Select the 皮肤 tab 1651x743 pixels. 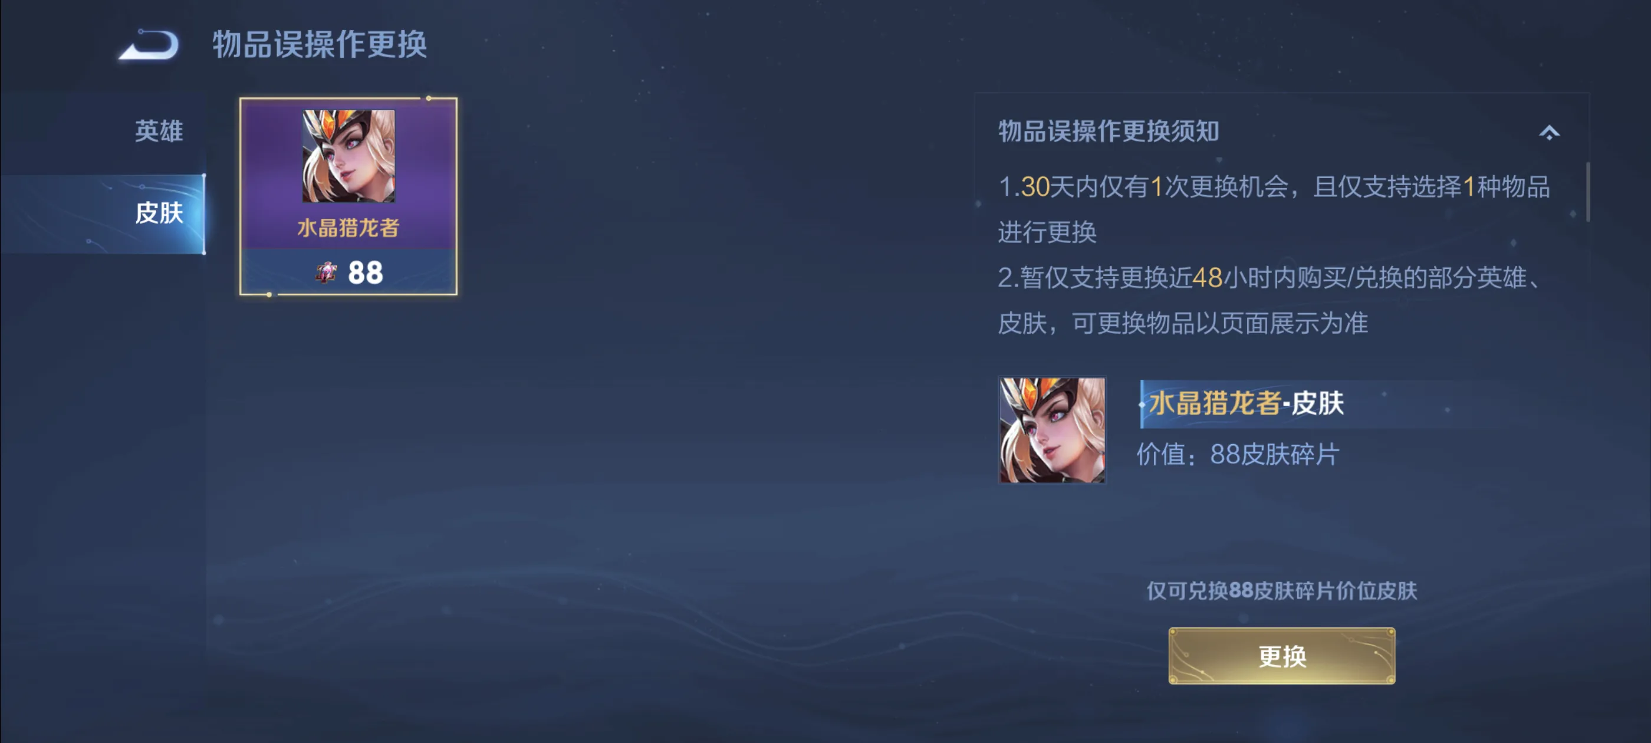tap(103, 213)
